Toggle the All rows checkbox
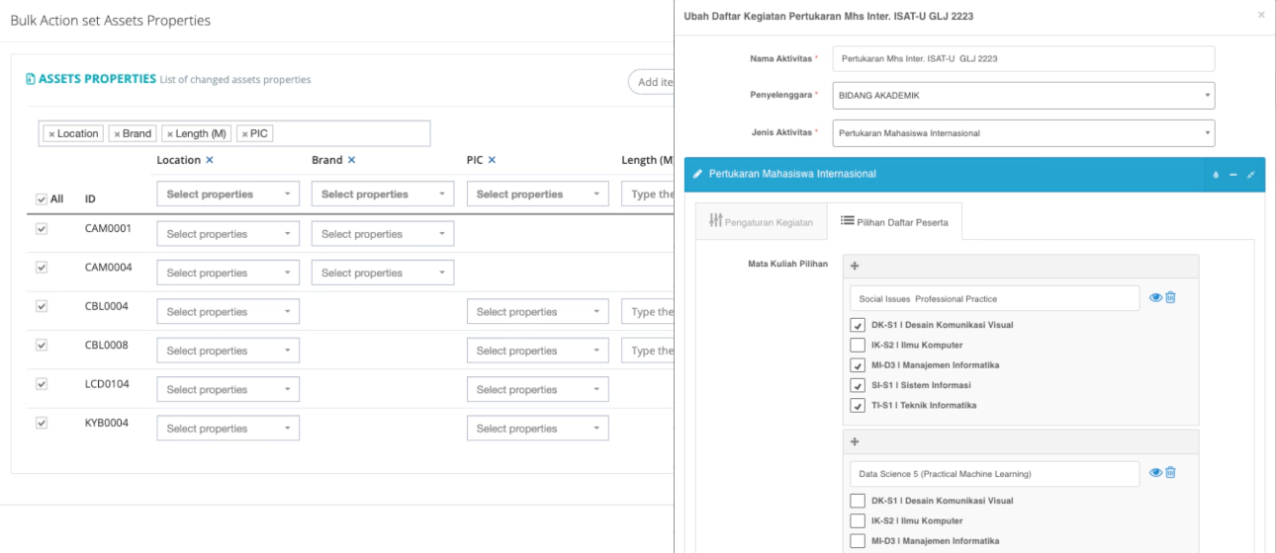The height and width of the screenshot is (553, 1276). click(x=42, y=198)
